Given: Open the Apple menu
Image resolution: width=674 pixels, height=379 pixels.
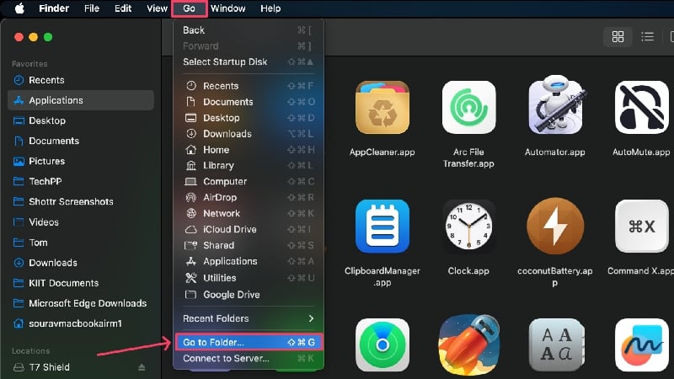Looking at the screenshot, I should [19, 8].
